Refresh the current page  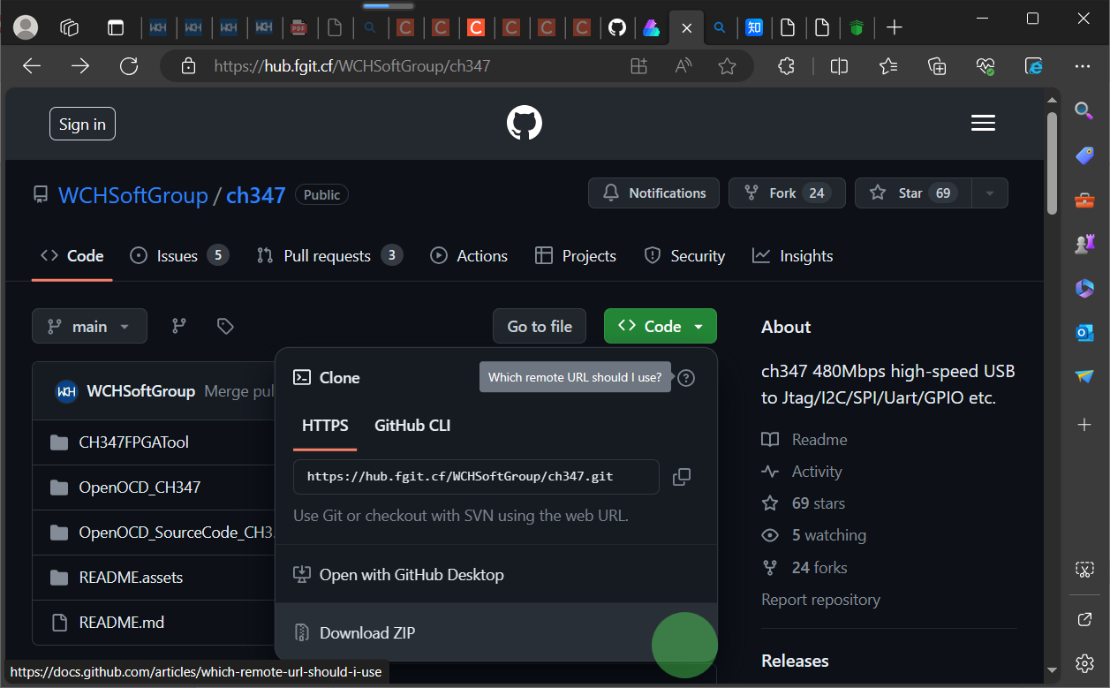(x=129, y=66)
